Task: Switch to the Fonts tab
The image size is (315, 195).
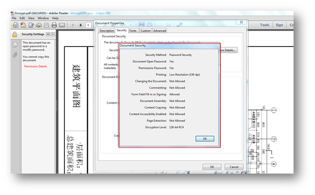Action: click(x=133, y=31)
